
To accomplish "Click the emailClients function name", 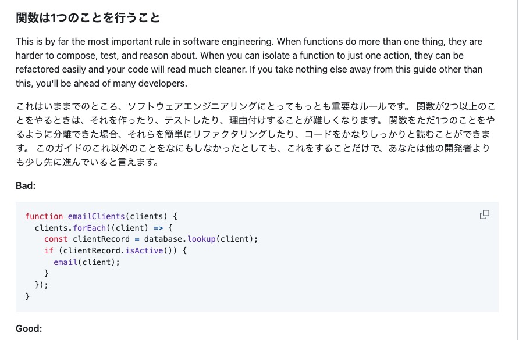I will click(95, 216).
